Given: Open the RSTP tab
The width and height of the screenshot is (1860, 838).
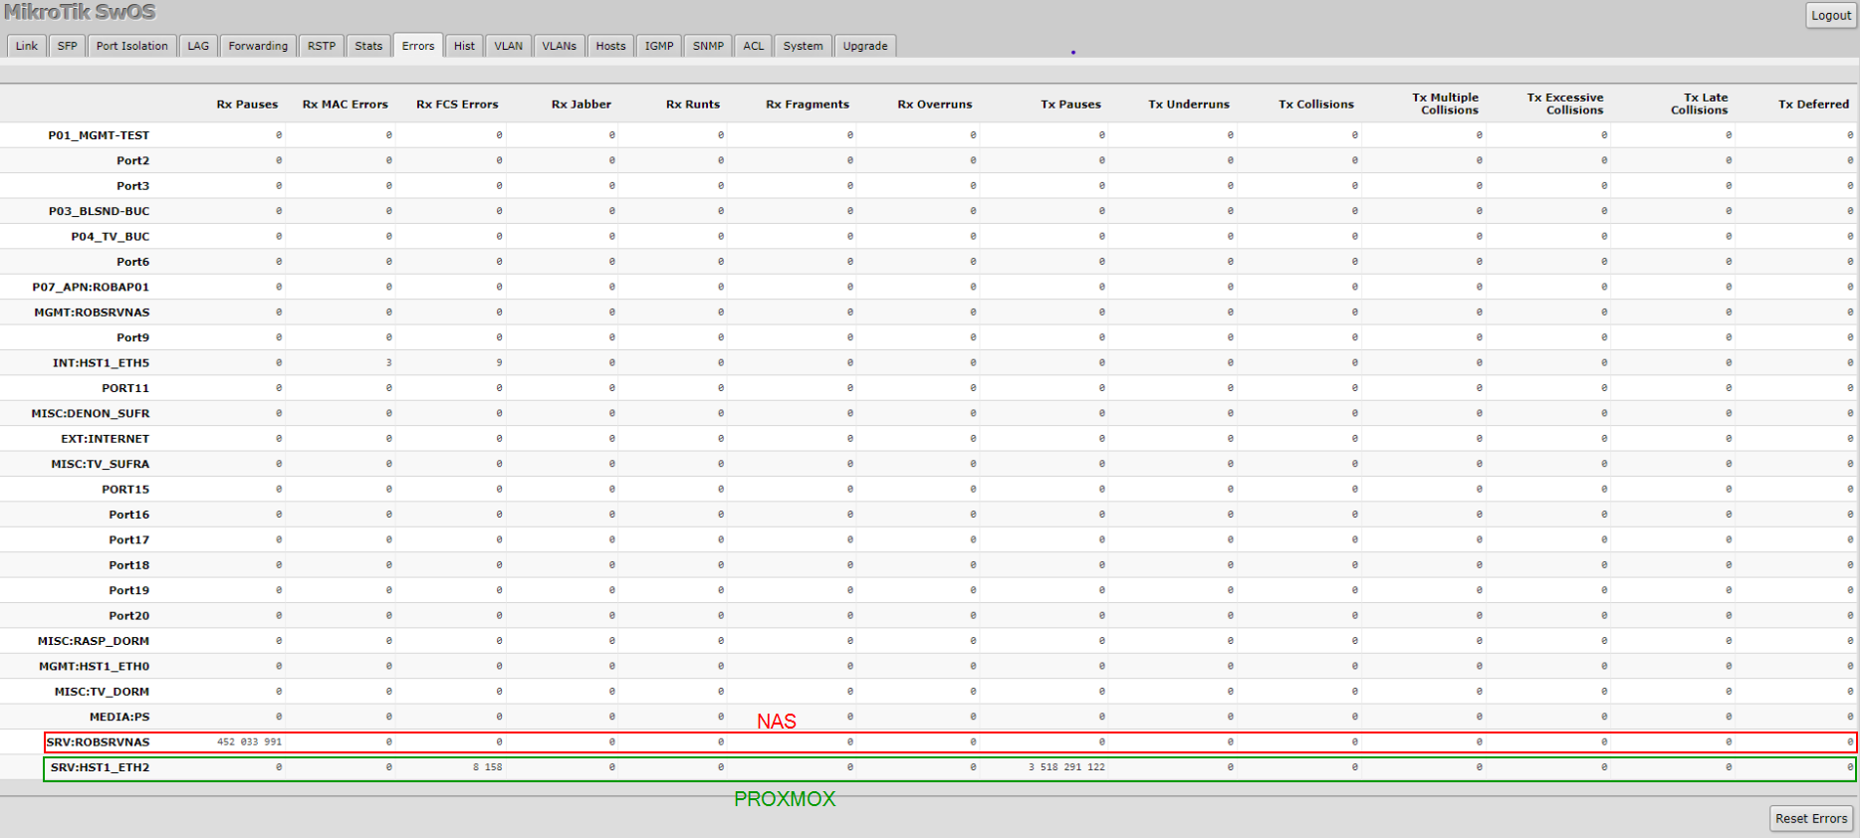Looking at the screenshot, I should (322, 46).
